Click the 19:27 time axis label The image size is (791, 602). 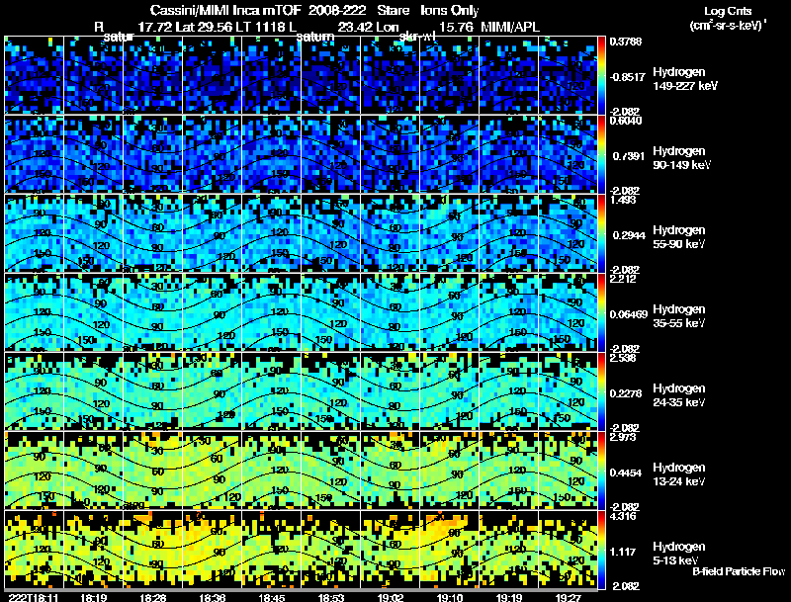click(569, 598)
